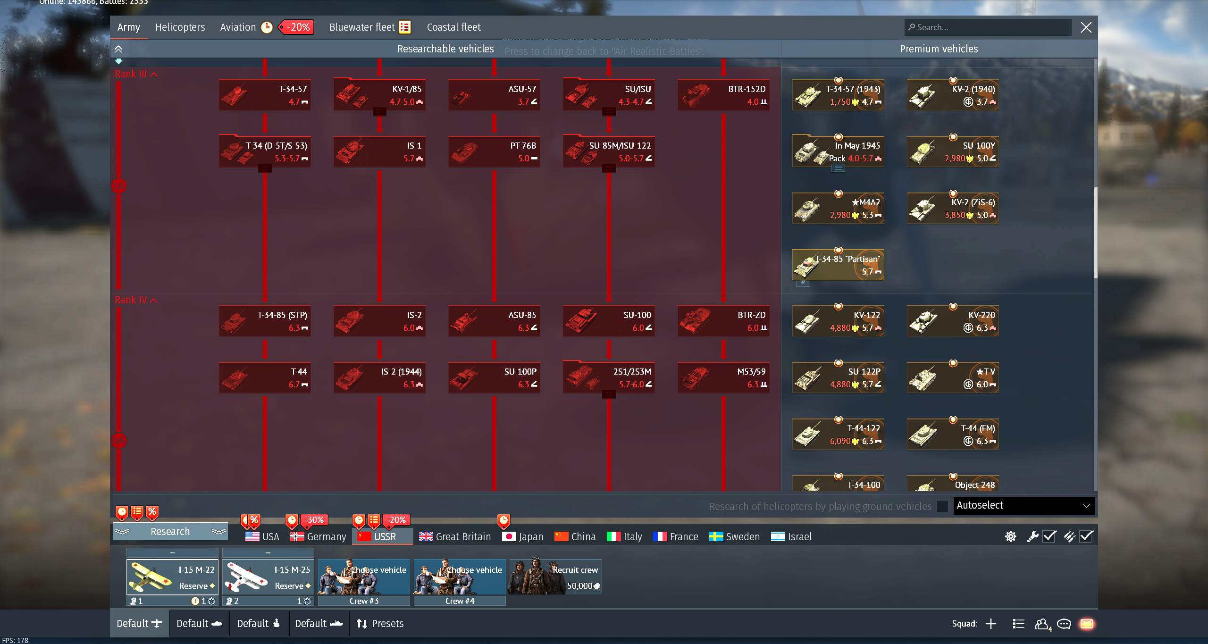Select the ASU-57 researchable vehicle

[x=494, y=95]
